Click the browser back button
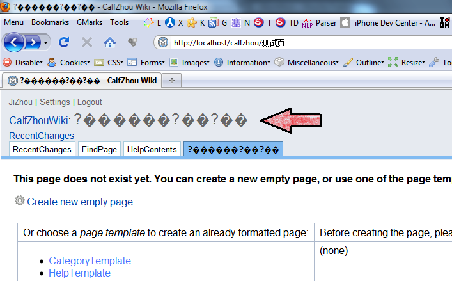This screenshot has height=281, width=452. [x=15, y=43]
